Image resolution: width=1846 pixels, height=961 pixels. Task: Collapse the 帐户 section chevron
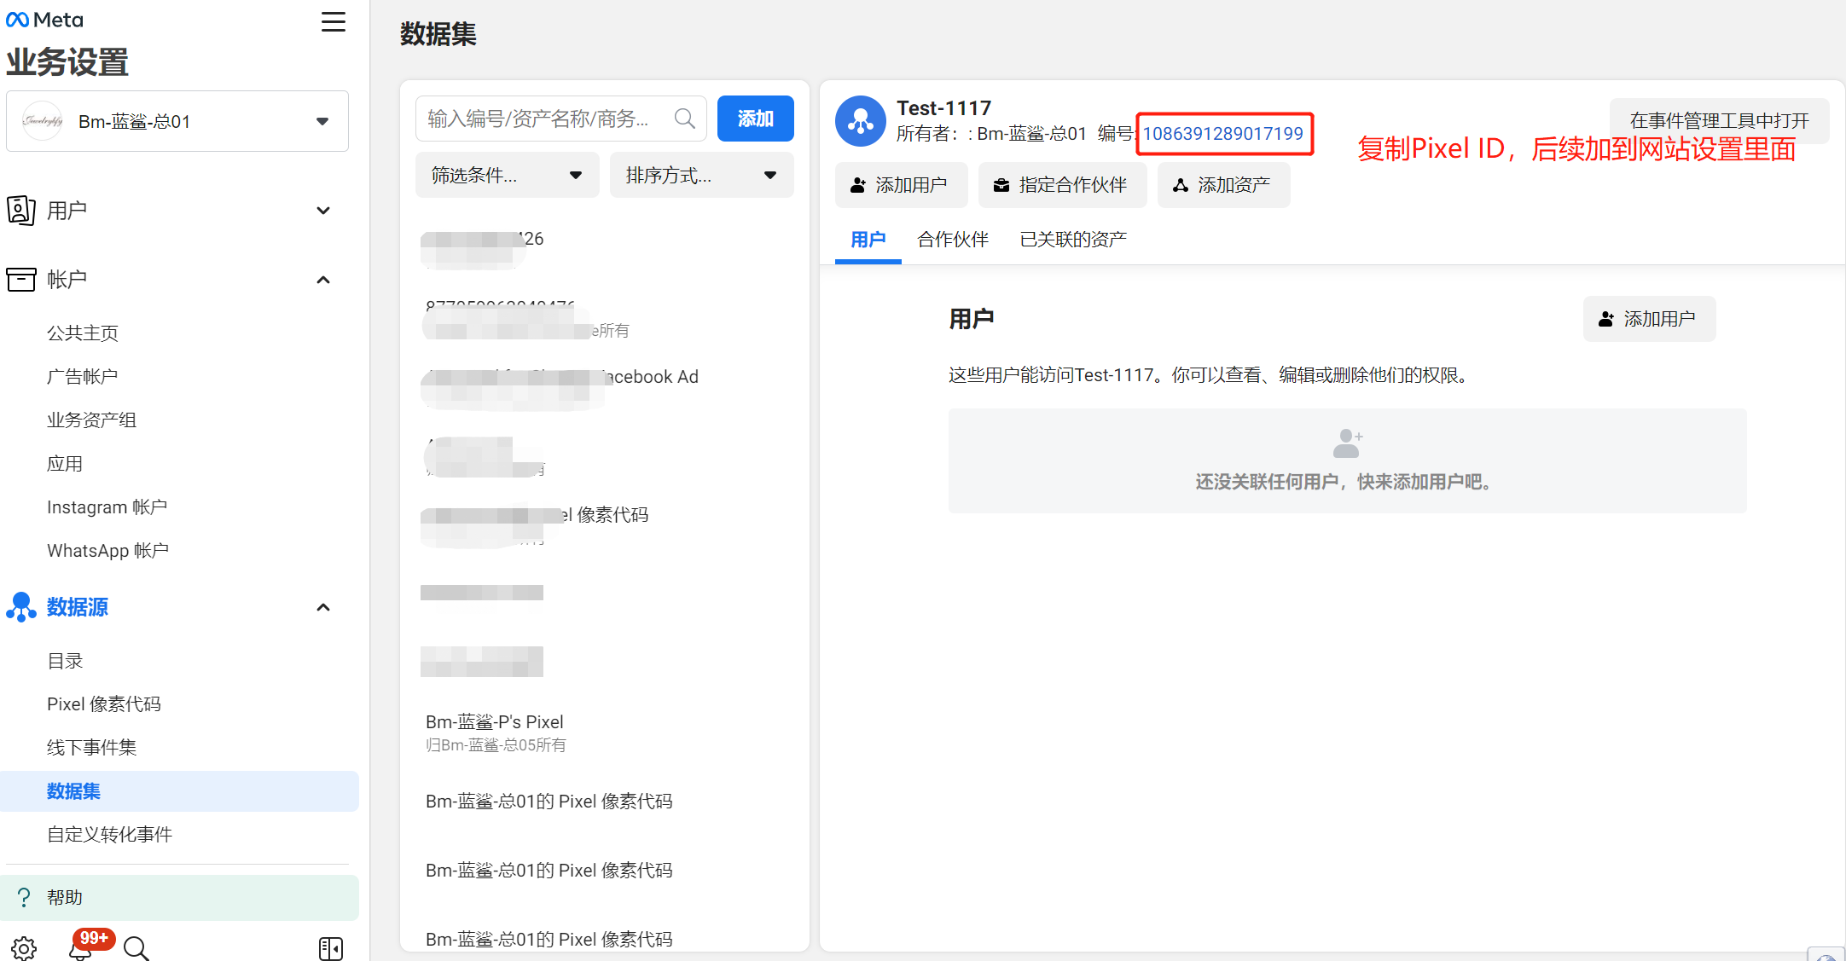coord(323,280)
